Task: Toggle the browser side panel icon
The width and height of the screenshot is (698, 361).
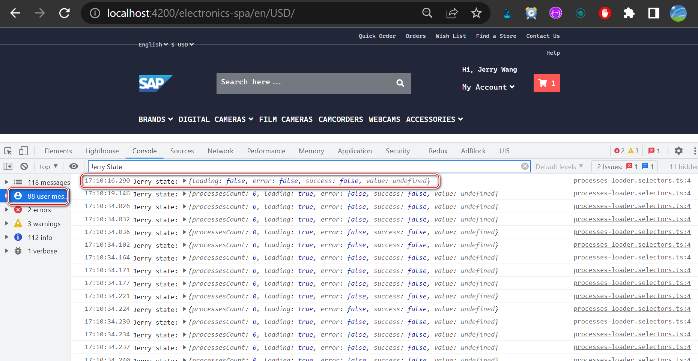Action: [x=654, y=13]
